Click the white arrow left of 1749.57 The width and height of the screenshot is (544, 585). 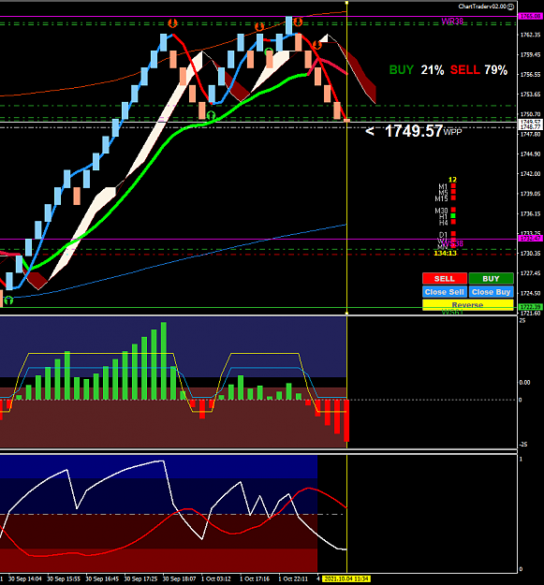(370, 131)
